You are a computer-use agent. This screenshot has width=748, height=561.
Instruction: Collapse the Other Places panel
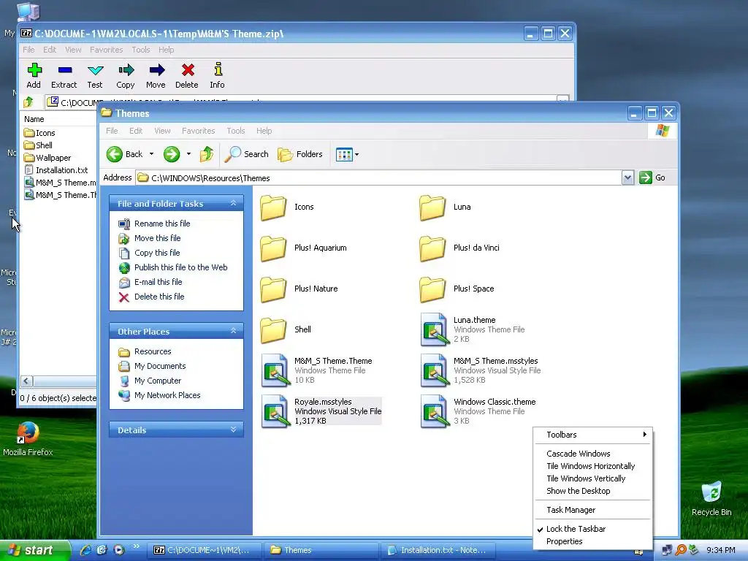coord(233,331)
